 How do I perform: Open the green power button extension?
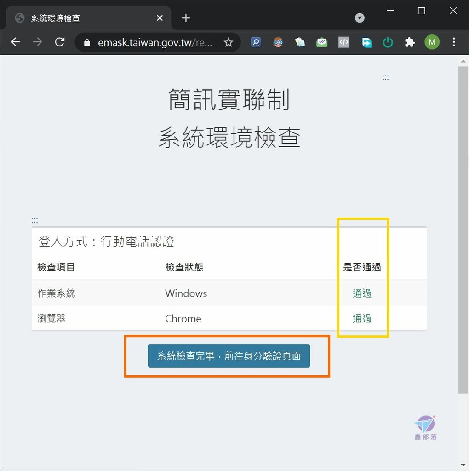point(388,42)
